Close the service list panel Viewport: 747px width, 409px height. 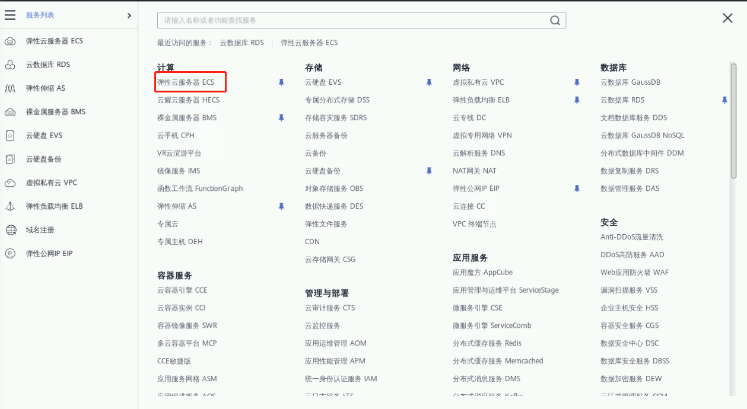(727, 18)
